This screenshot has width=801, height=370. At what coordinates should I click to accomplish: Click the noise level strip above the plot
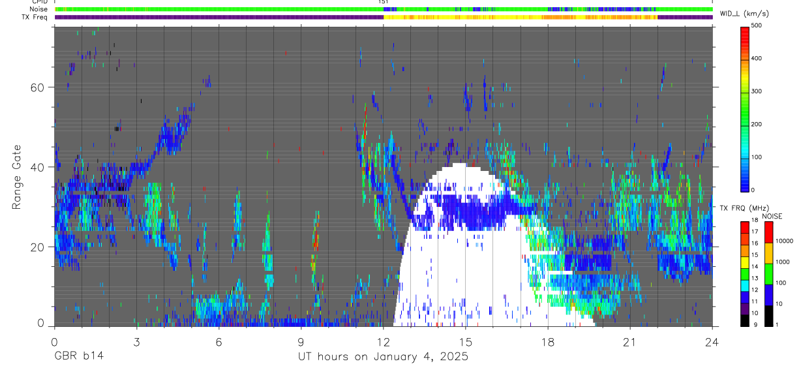click(384, 9)
